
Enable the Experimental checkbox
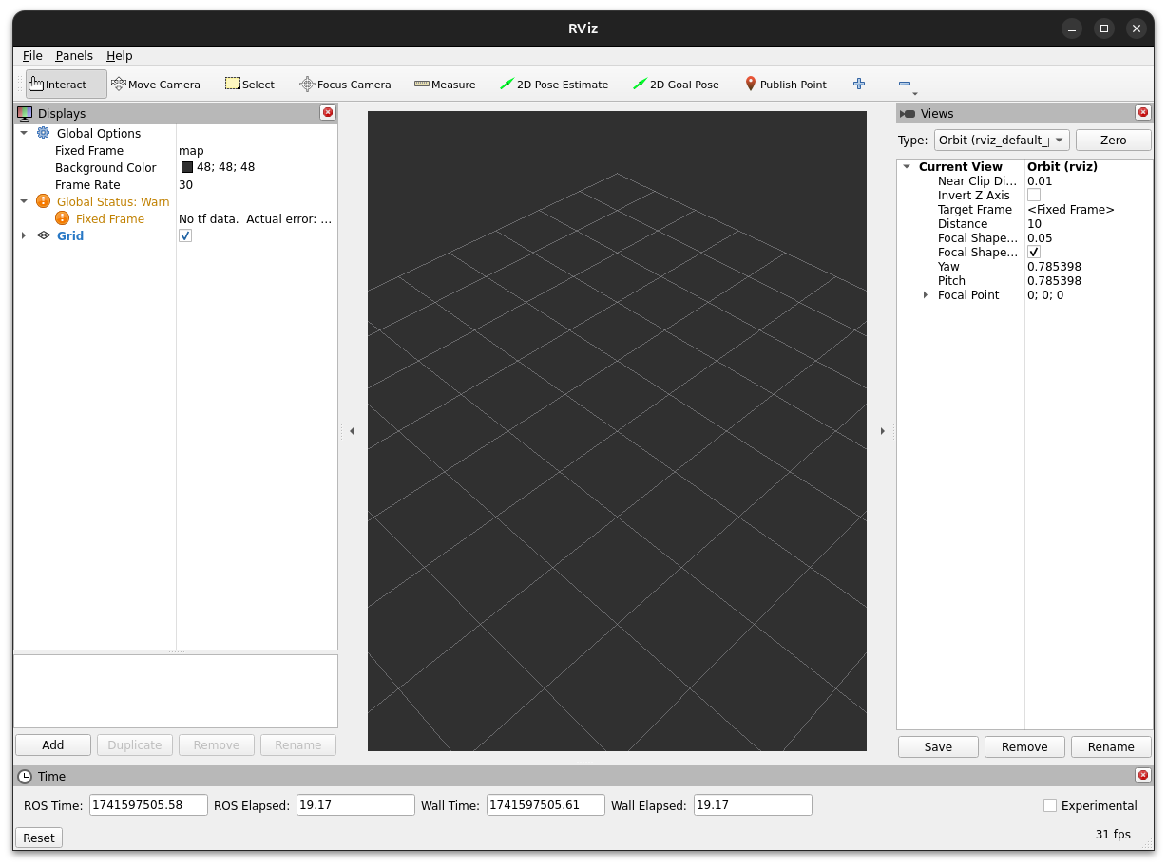pos(1050,805)
